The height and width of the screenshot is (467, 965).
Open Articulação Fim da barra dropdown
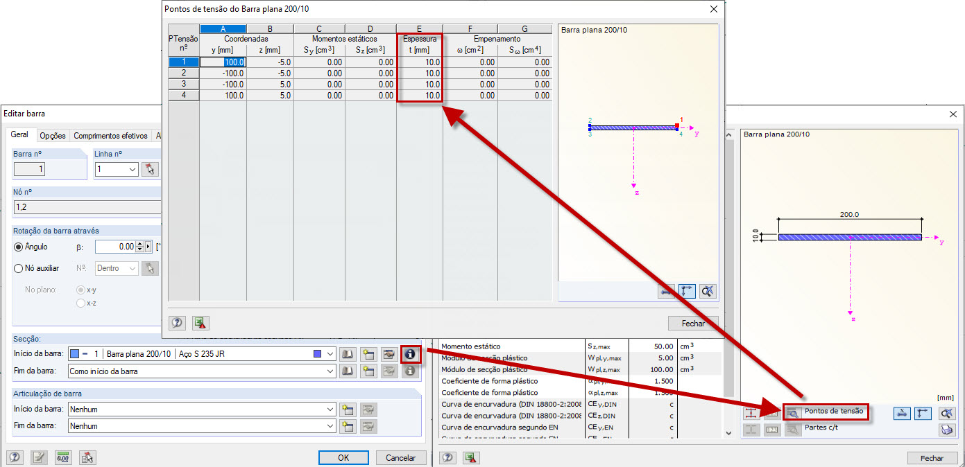point(330,426)
